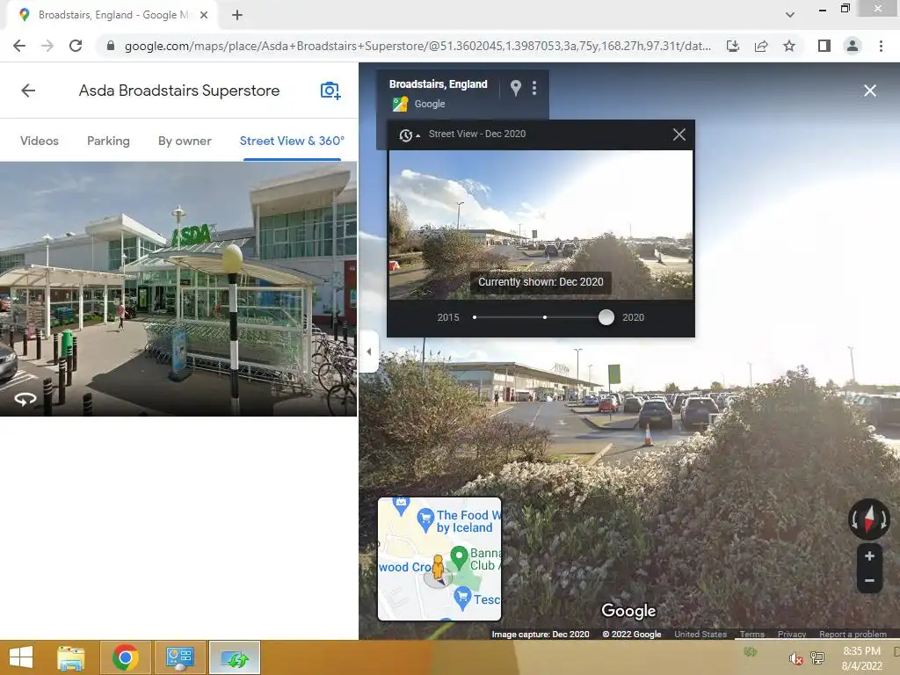Click the share page icon in address bar
Screen dimensions: 900x675
(x=761, y=46)
